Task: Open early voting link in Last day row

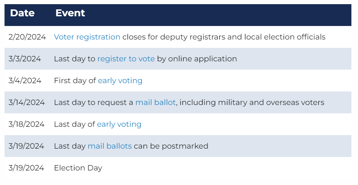Action: click(119, 124)
